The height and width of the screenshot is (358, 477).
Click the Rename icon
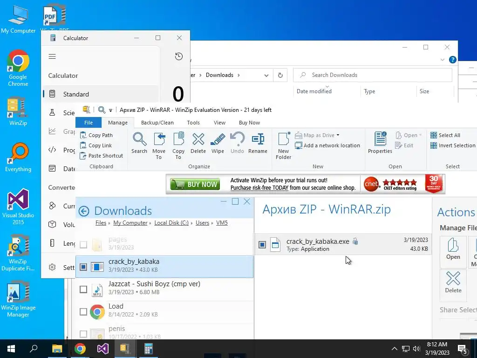pos(258,143)
